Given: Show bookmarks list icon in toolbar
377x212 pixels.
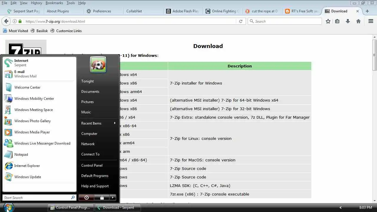Looking at the screenshot, I should 338,21.
